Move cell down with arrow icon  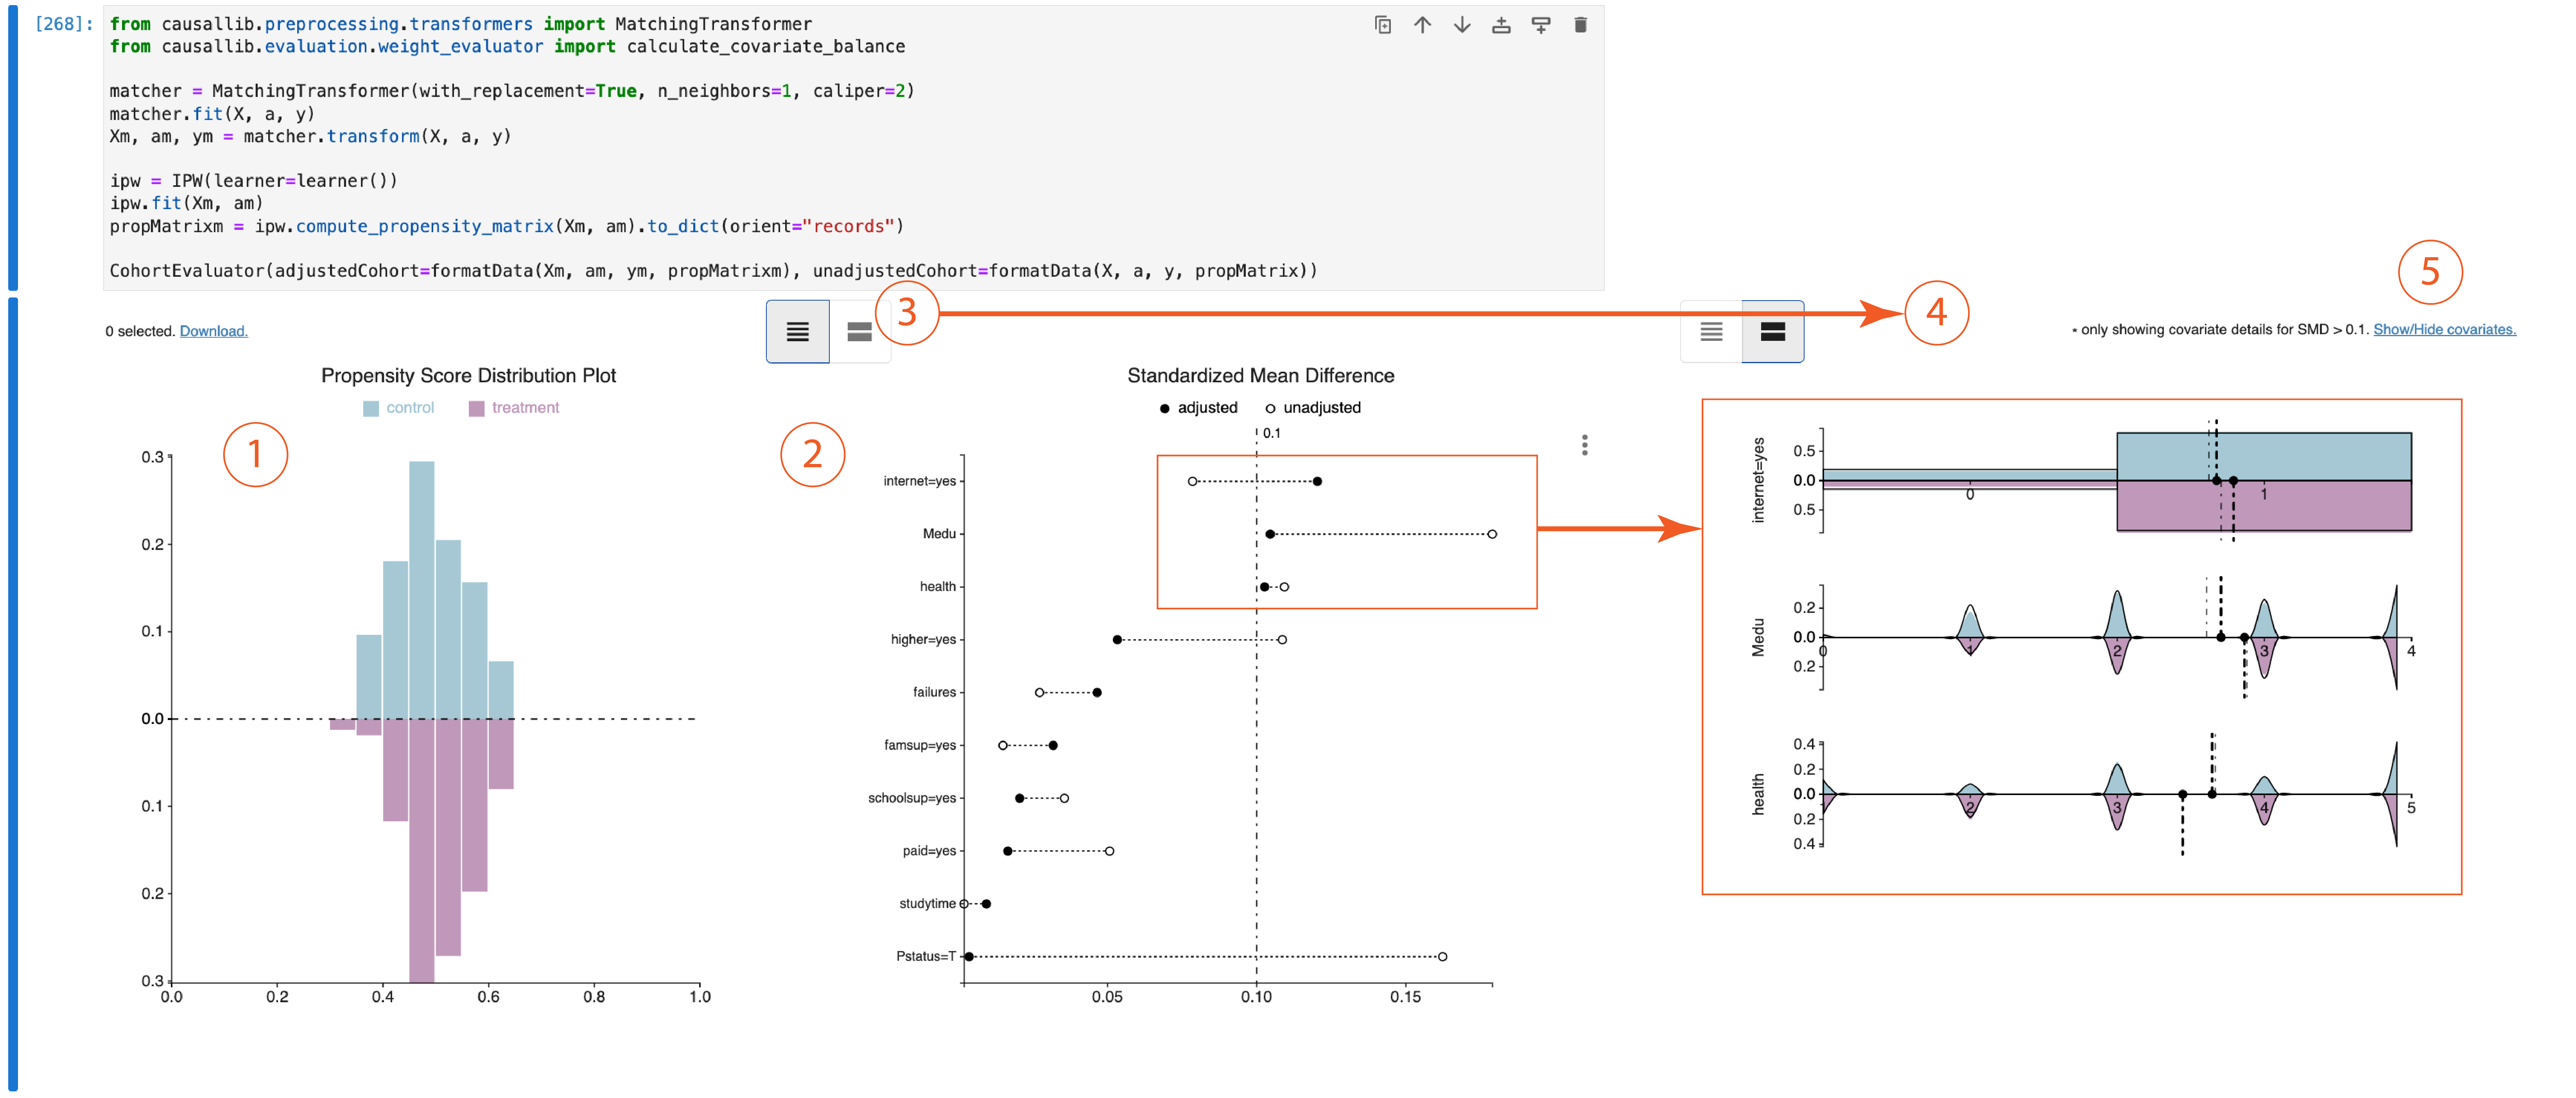1462,25
